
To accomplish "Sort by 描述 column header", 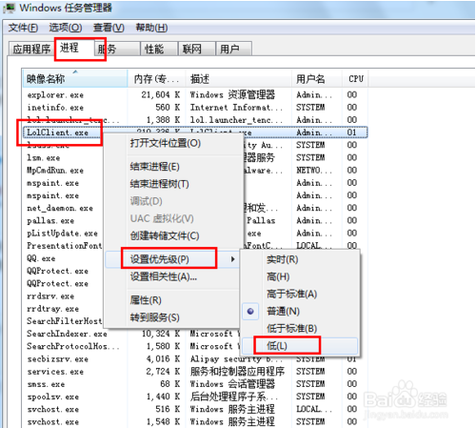I will tap(238, 79).
